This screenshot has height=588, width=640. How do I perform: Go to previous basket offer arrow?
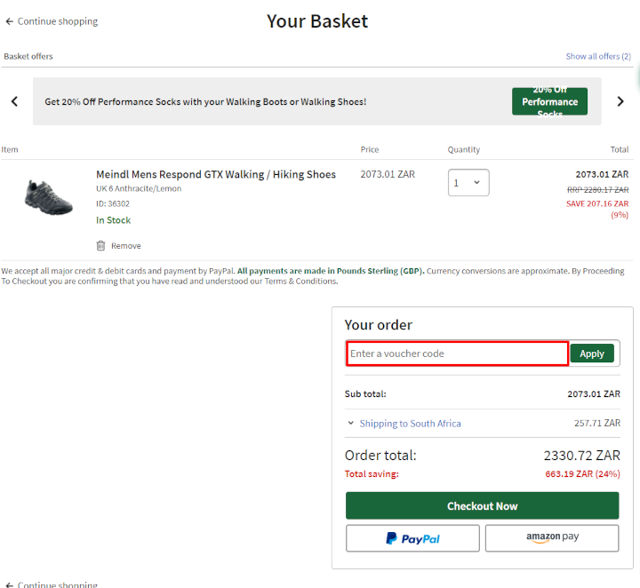pyautogui.click(x=15, y=101)
